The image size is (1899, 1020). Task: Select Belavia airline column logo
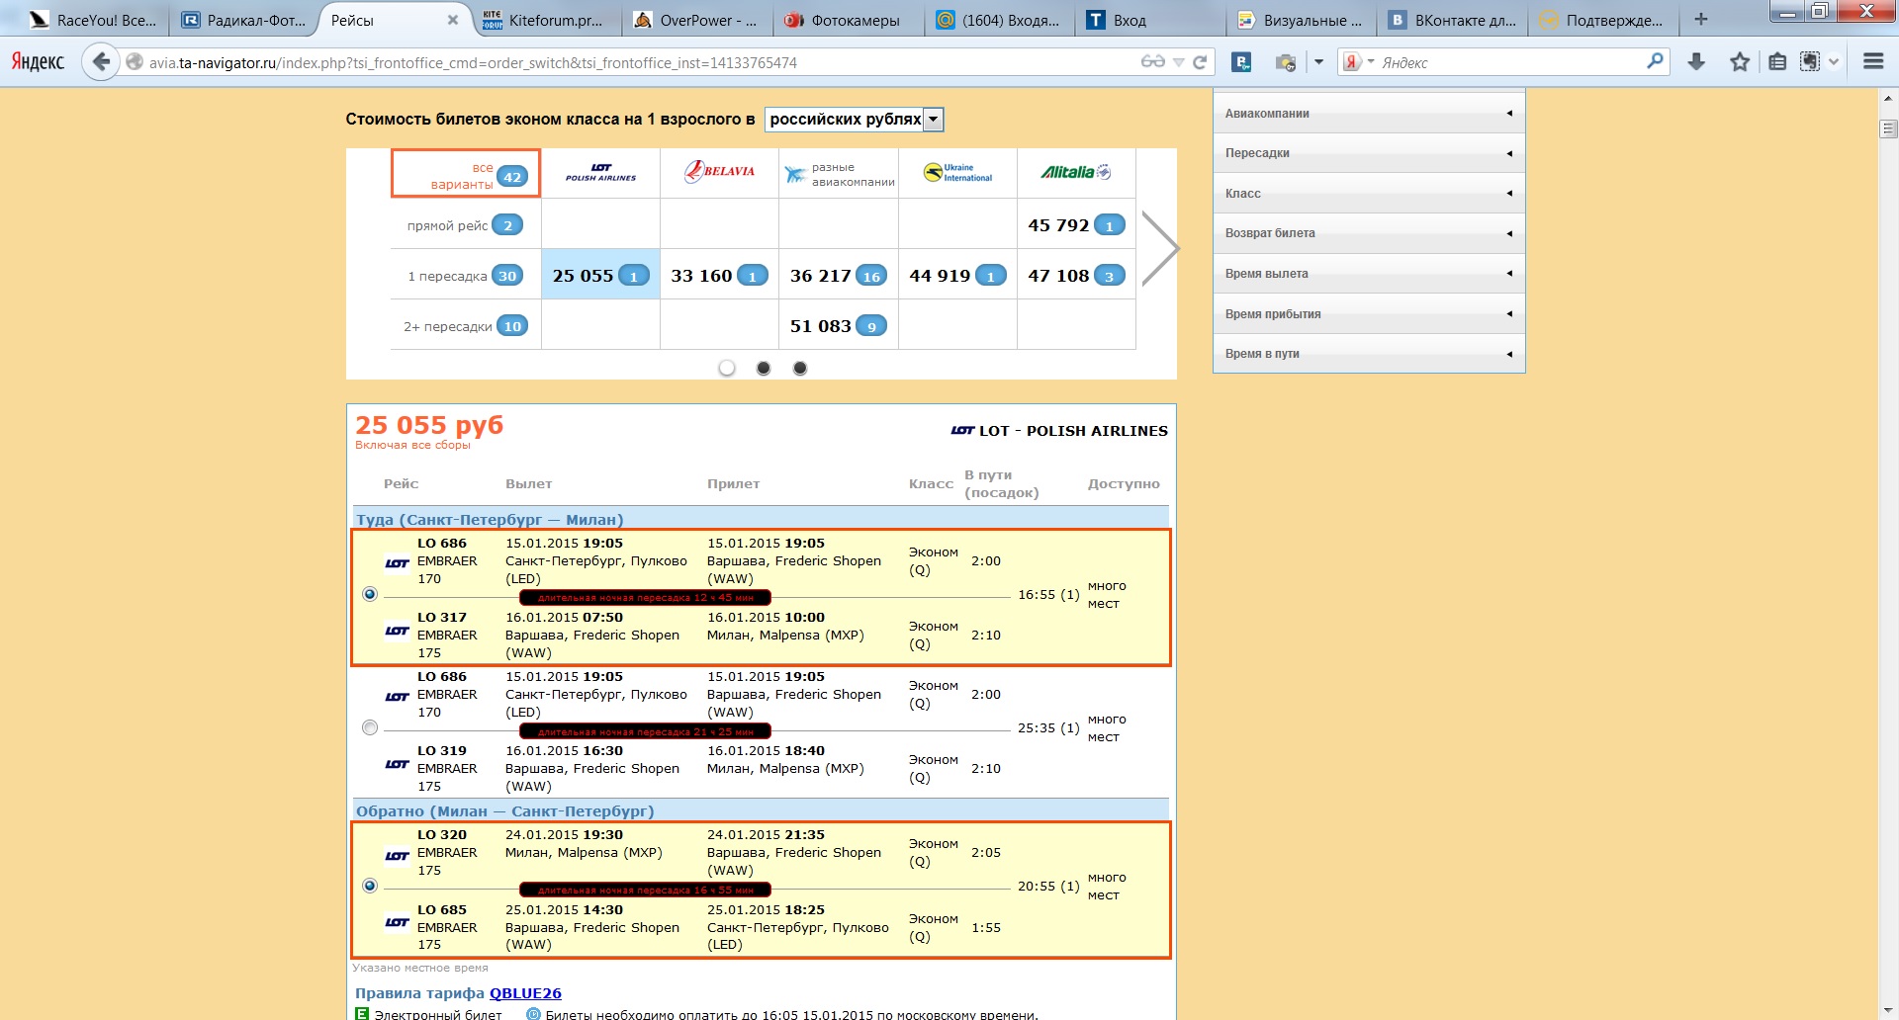click(x=720, y=171)
